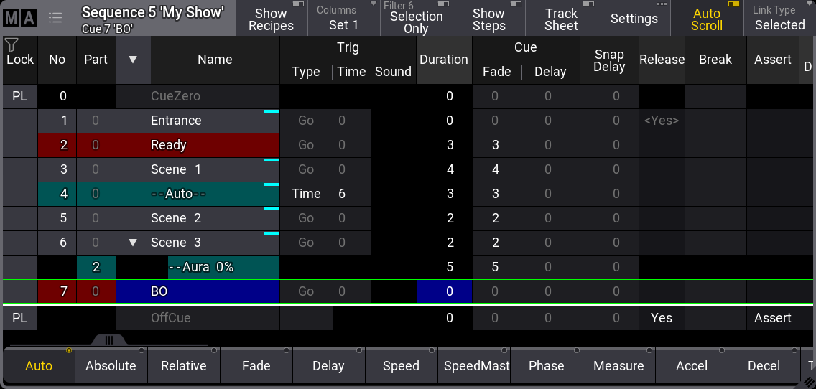
Task: Collapse the Scene 3 cue parts
Action: pos(133,243)
